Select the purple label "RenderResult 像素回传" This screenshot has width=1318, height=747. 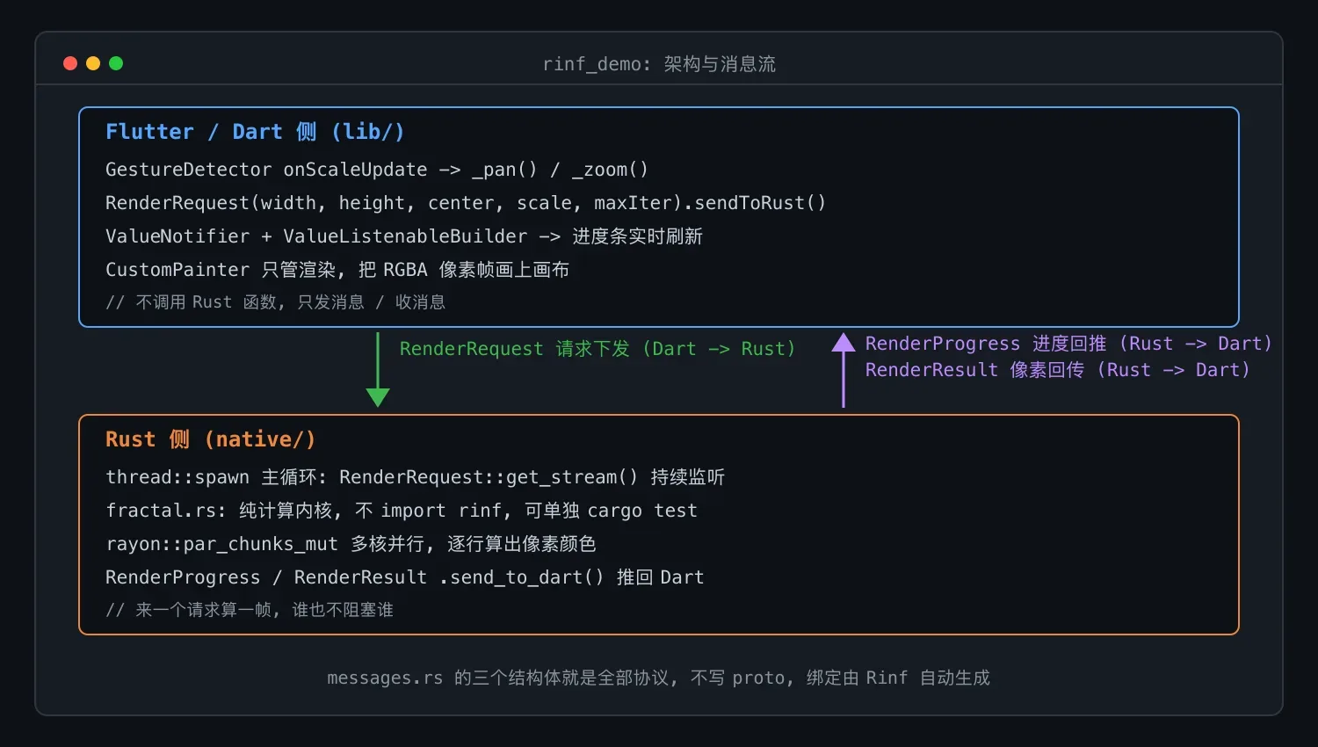(x=1058, y=370)
